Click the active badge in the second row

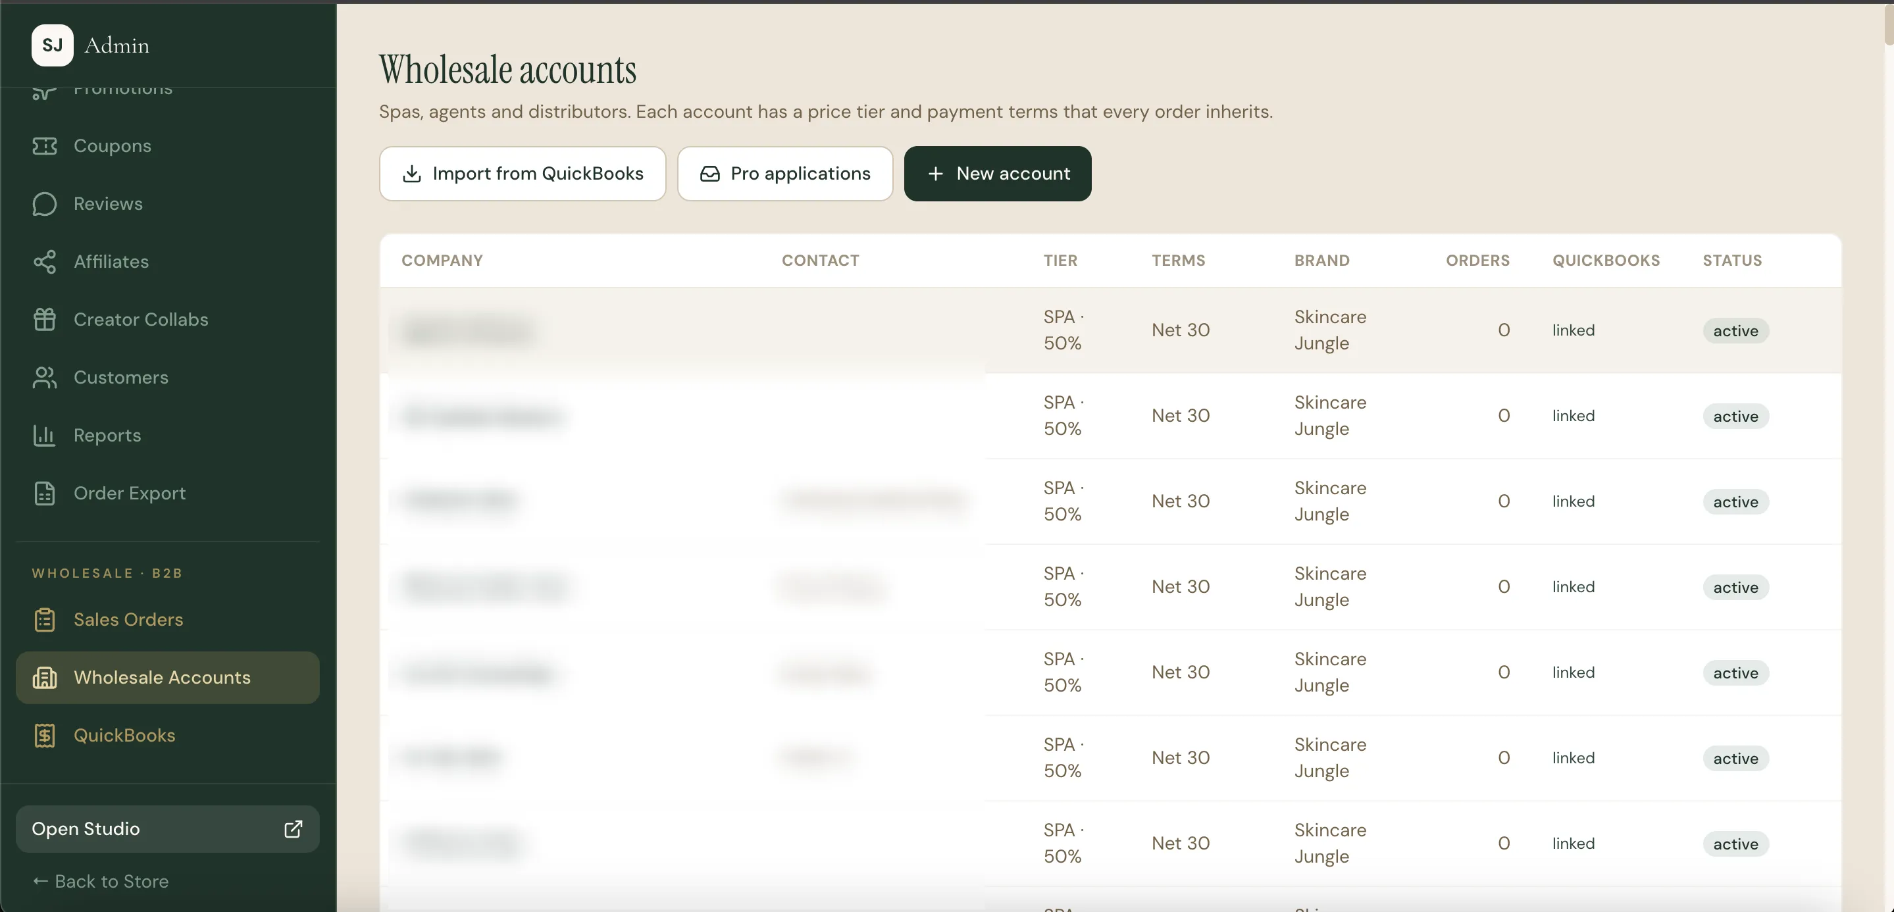tap(1736, 417)
